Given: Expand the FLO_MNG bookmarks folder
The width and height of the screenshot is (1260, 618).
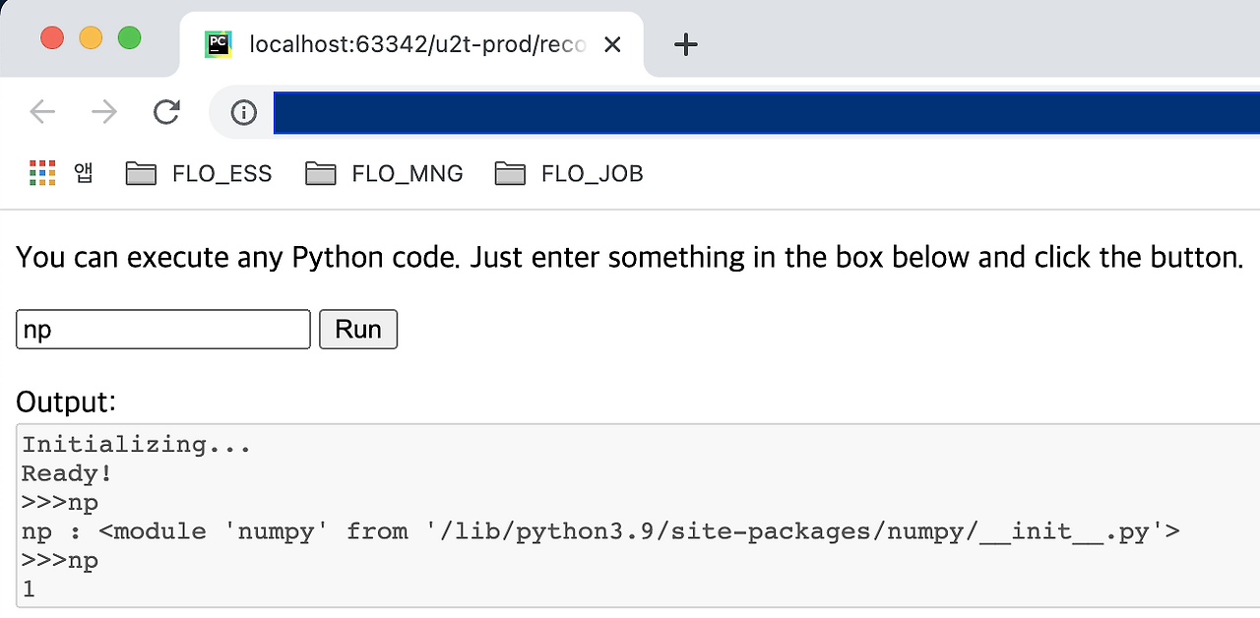Looking at the screenshot, I should [407, 172].
